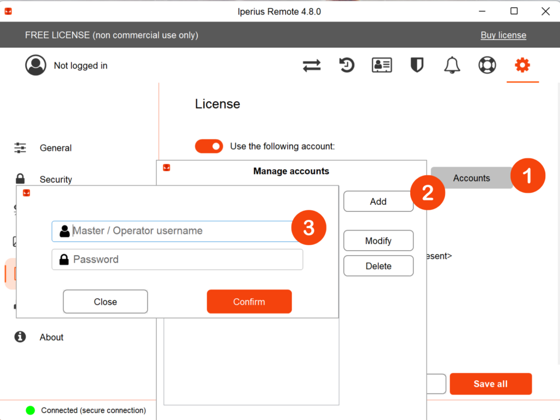Click the FREE LICENSE banner text
The width and height of the screenshot is (560, 420).
tap(112, 35)
